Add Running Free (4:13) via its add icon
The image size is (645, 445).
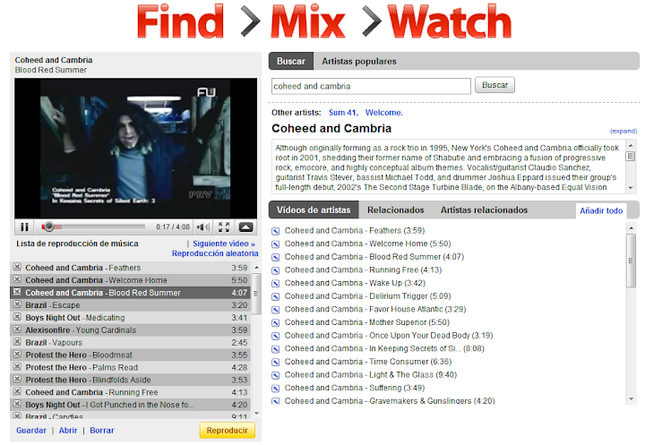point(276,270)
